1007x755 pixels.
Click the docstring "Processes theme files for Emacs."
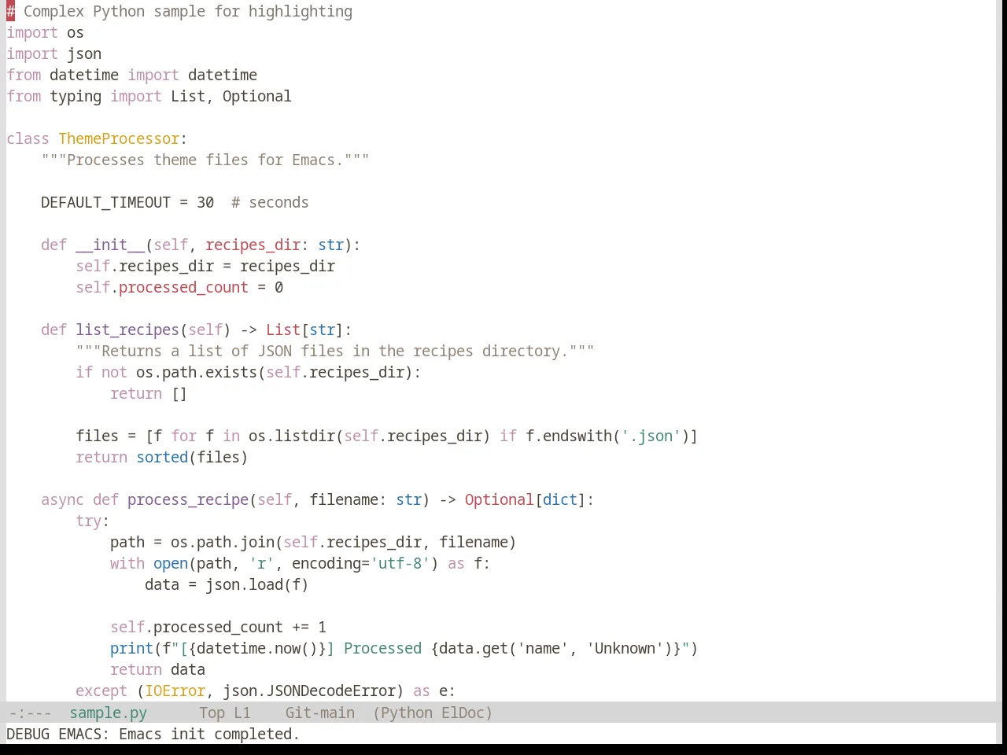[205, 160]
